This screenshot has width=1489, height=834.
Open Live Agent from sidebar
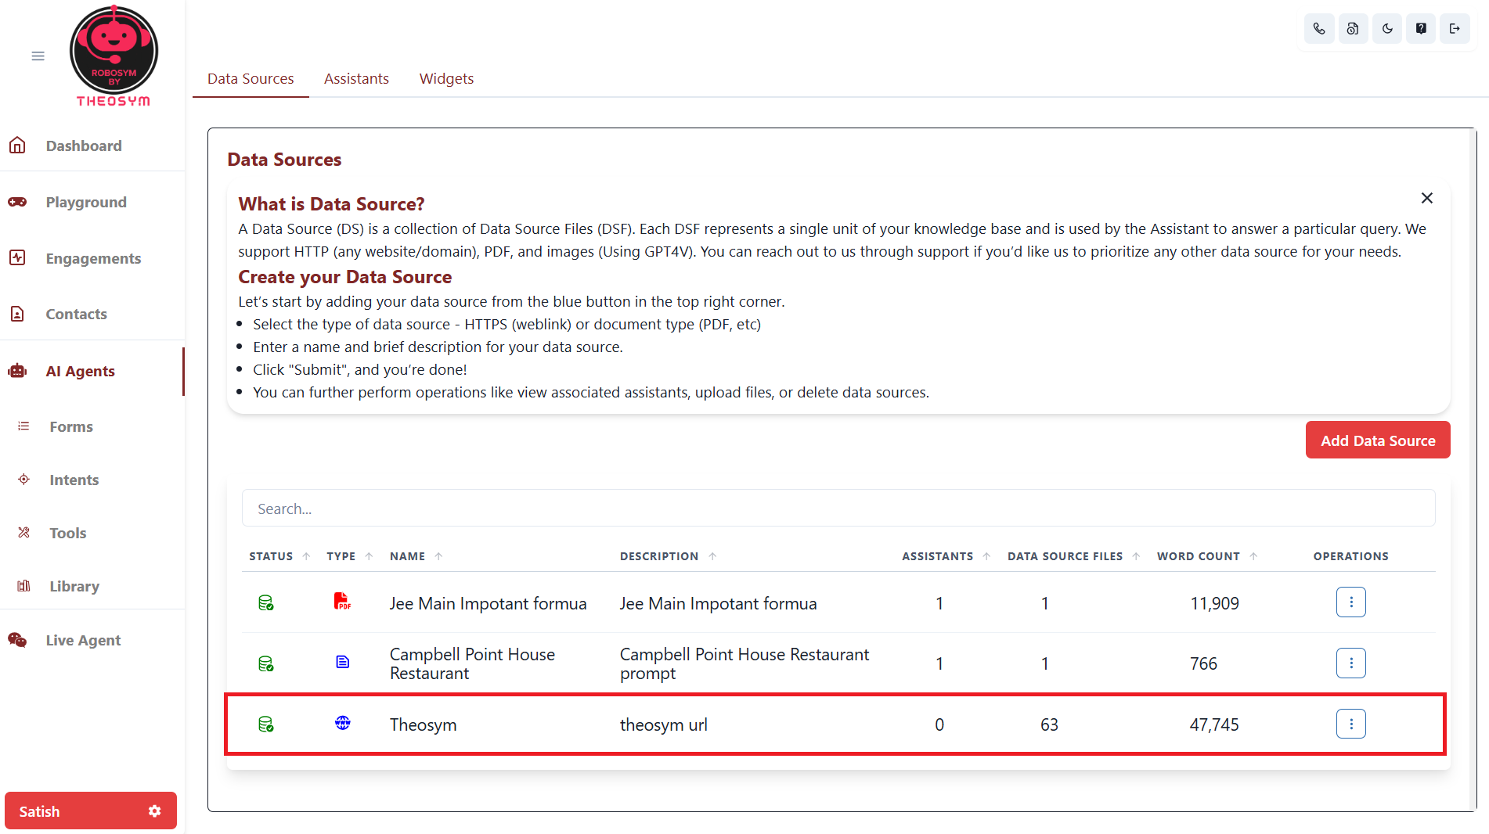(x=83, y=640)
